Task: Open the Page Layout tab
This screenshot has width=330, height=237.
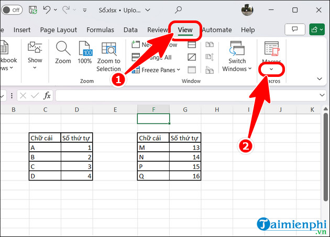Action: coord(59,30)
